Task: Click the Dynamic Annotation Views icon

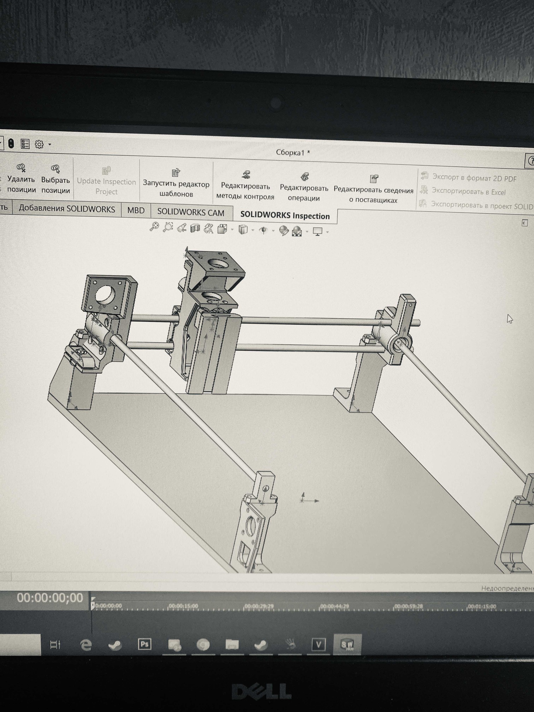Action: point(209,228)
